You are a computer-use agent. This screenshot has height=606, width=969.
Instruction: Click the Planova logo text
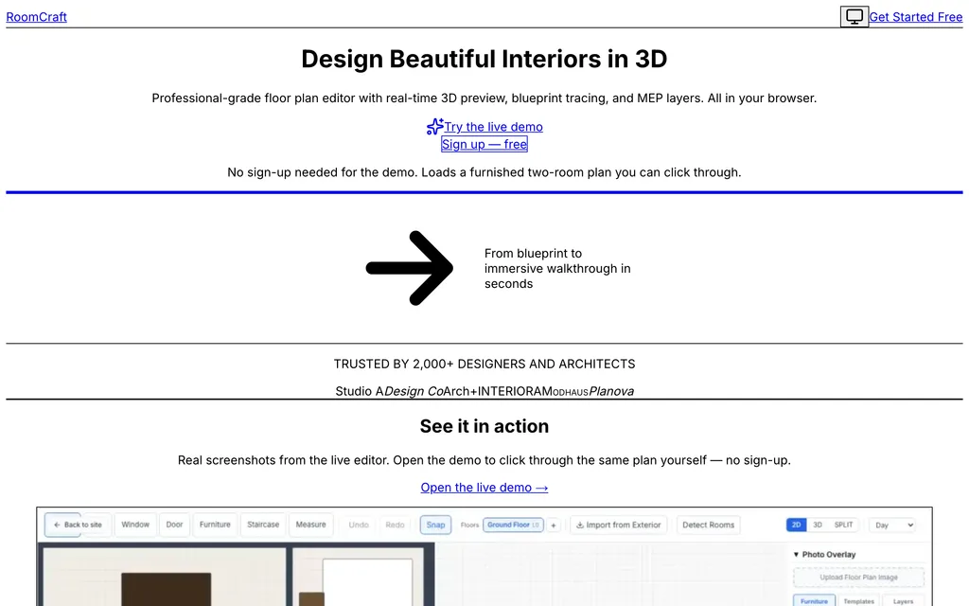611,391
